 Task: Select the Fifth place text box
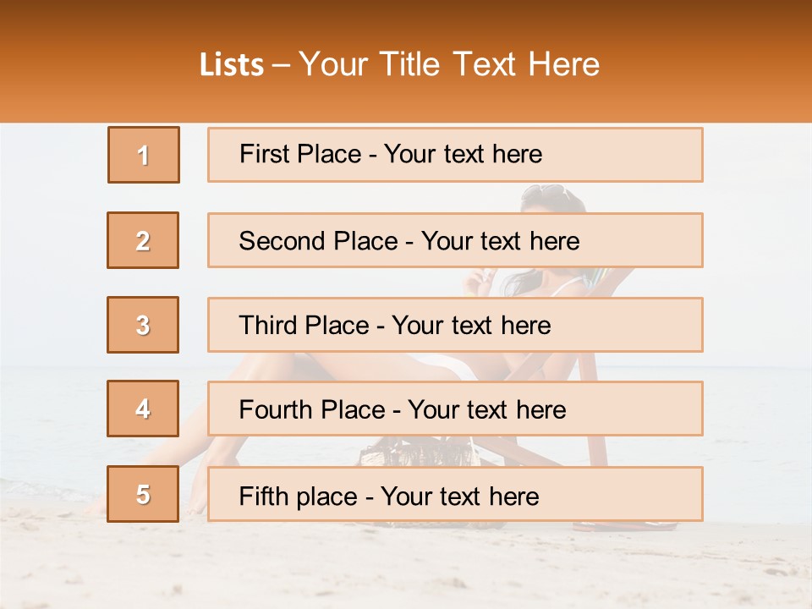point(455,494)
